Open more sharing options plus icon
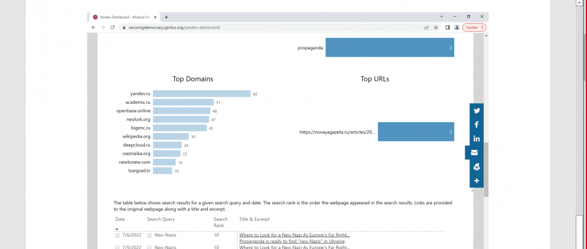587x249 pixels. [476, 181]
